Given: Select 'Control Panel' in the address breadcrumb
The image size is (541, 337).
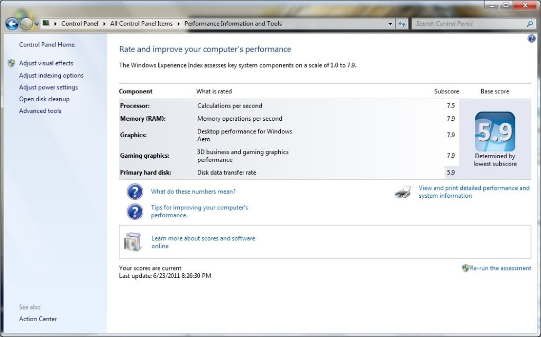Looking at the screenshot, I should pyautogui.click(x=79, y=24).
